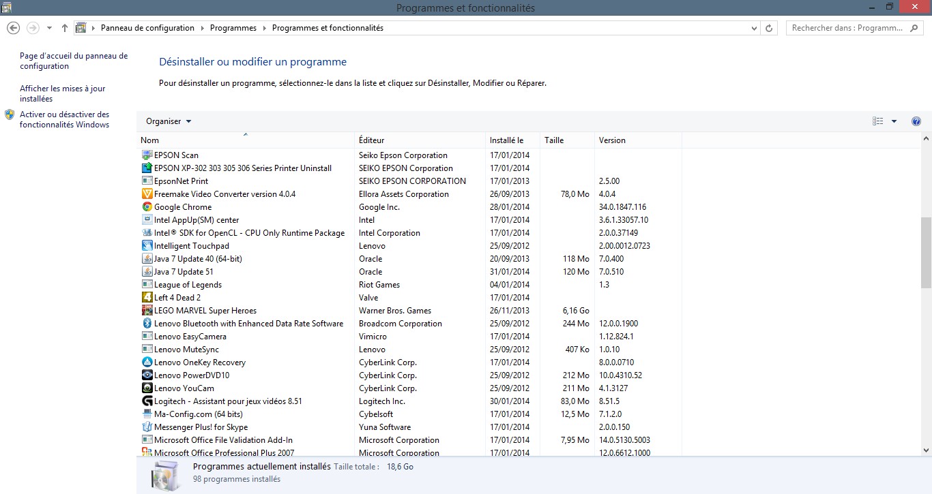The width and height of the screenshot is (932, 494).
Task: Click the Java 7 Update 40 icon
Action: (x=147, y=259)
